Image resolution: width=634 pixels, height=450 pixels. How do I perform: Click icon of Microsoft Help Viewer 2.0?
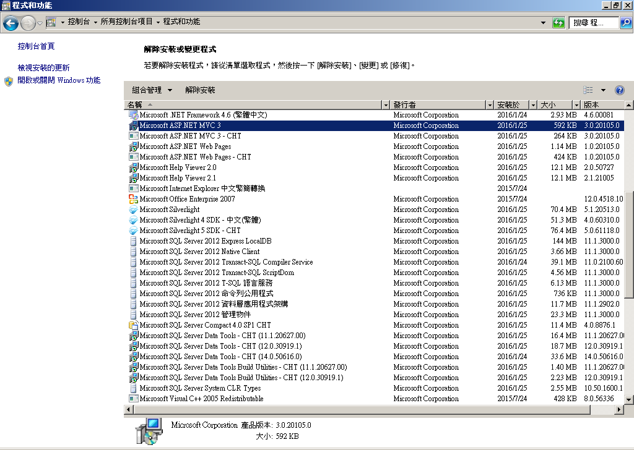pos(133,168)
